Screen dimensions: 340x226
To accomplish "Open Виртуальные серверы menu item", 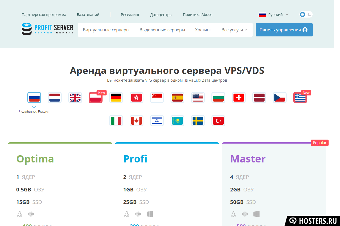I will tap(106, 30).
